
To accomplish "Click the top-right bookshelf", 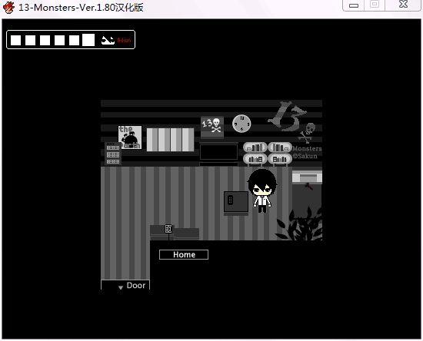I will coord(280,147).
